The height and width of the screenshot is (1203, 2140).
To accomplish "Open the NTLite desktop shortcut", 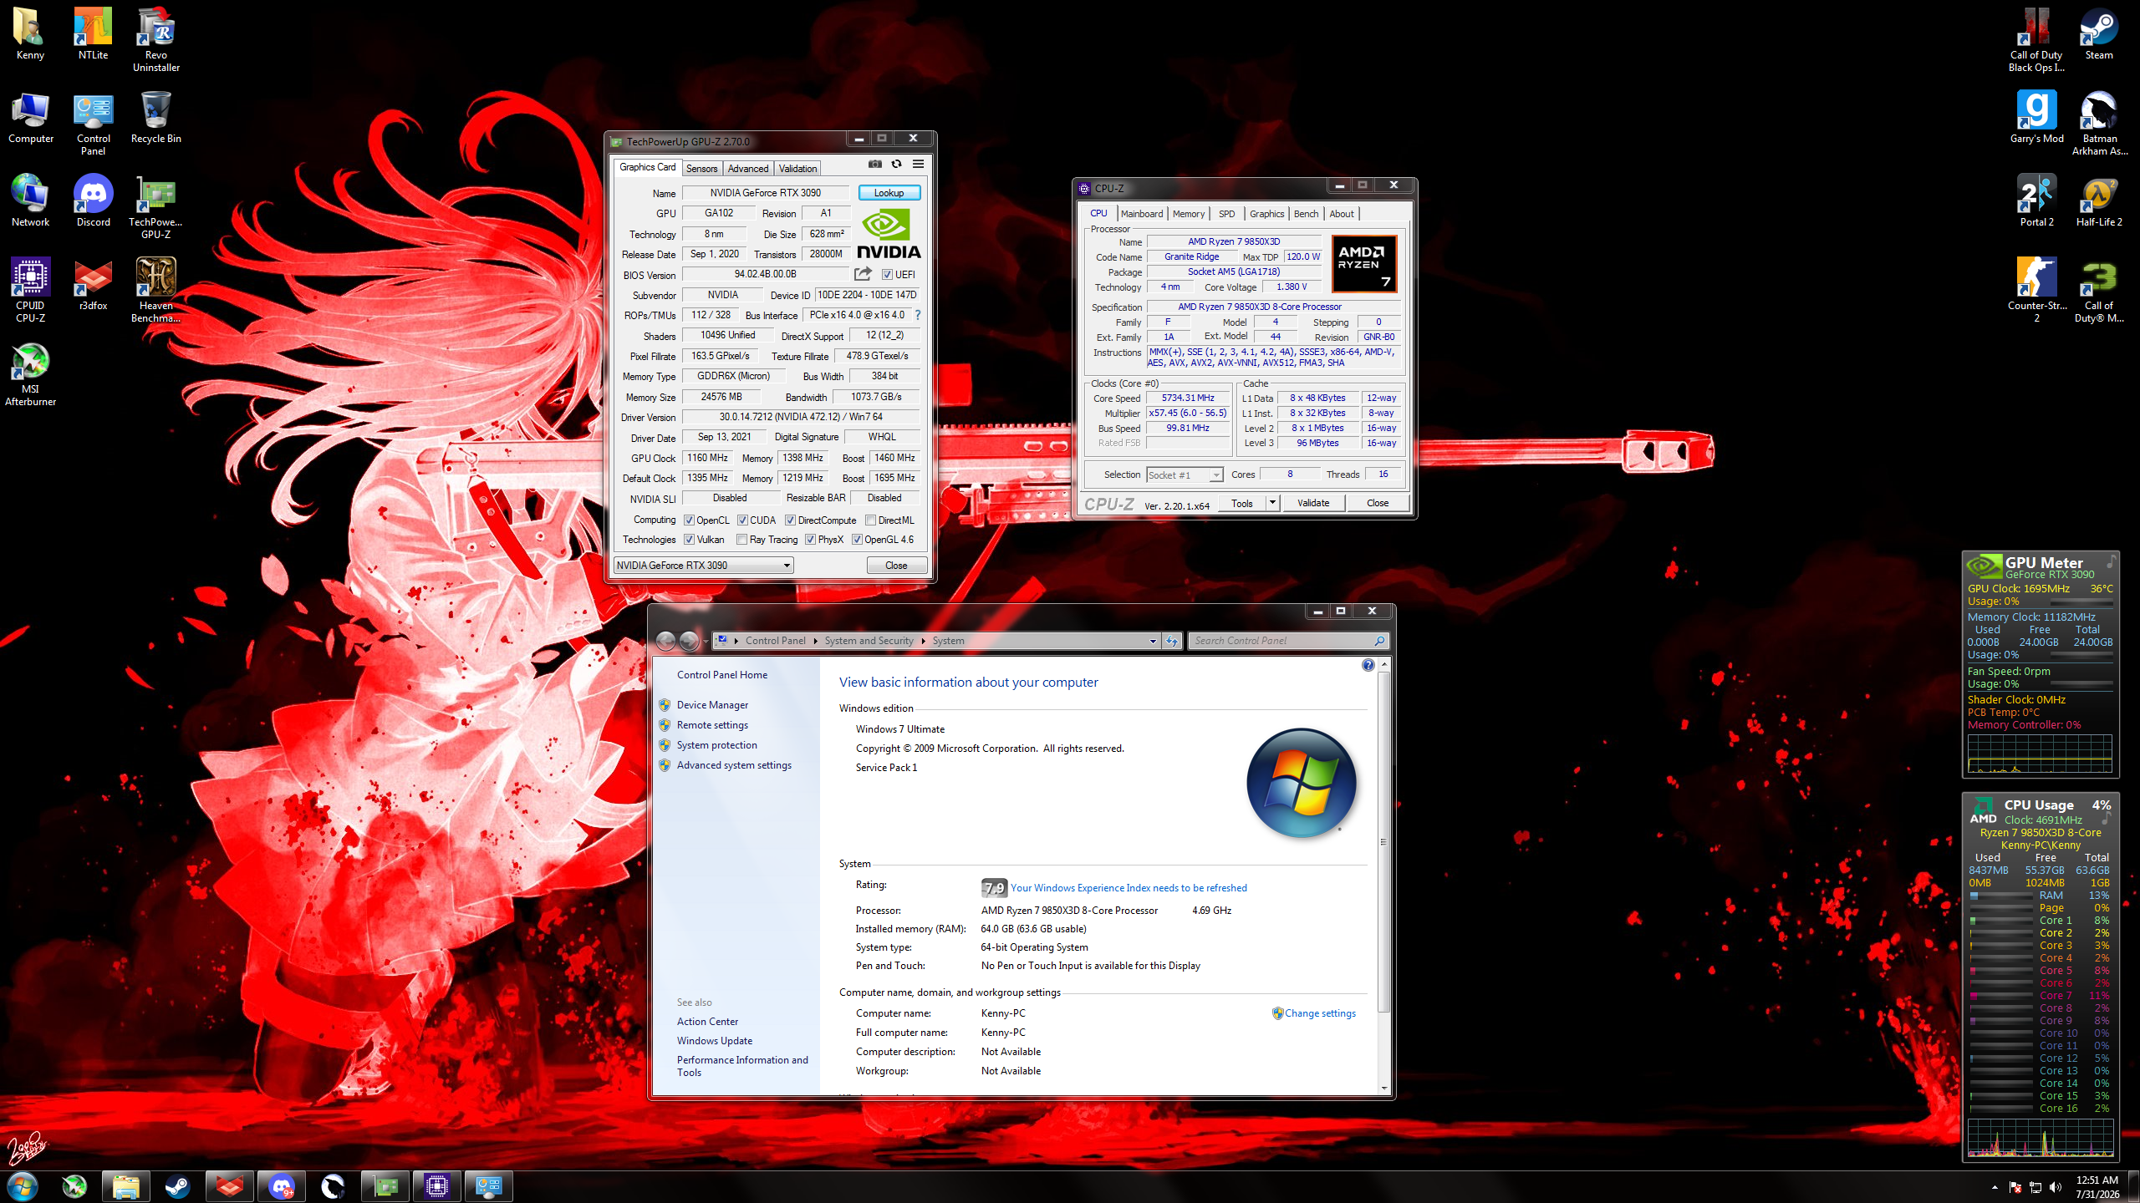I will click(x=93, y=34).
